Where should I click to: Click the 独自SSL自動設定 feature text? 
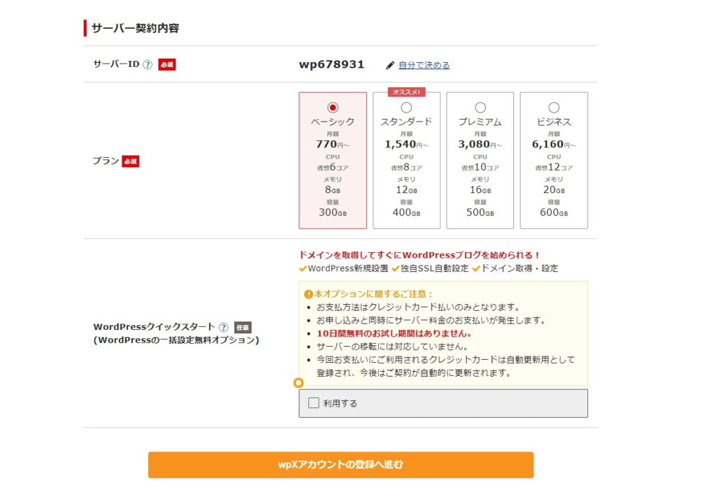(435, 268)
